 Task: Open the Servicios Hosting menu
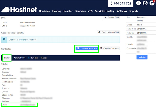pyautogui.click(x=105, y=11)
